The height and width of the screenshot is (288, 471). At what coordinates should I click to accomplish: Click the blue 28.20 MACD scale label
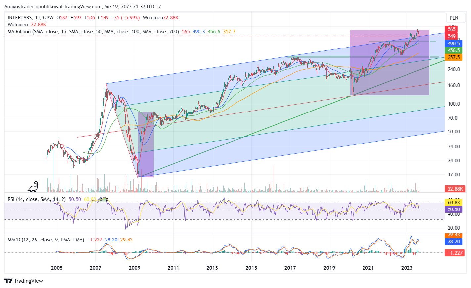454,242
